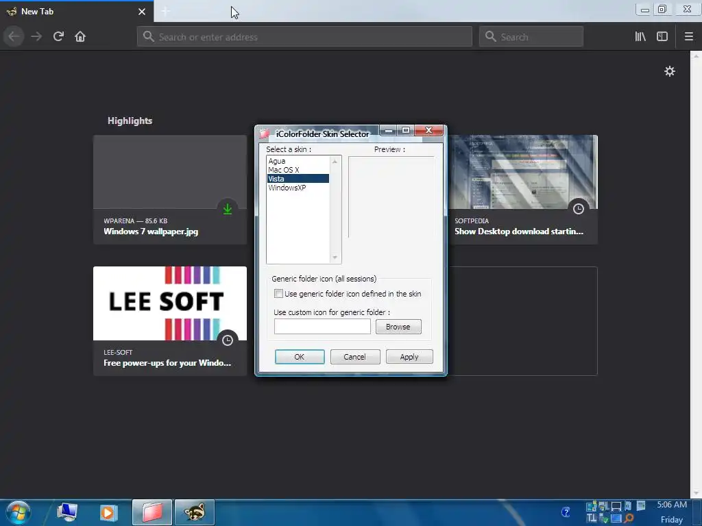Click green download icon on wallpaper card
Viewport: 702px width, 526px height.
coord(228,209)
